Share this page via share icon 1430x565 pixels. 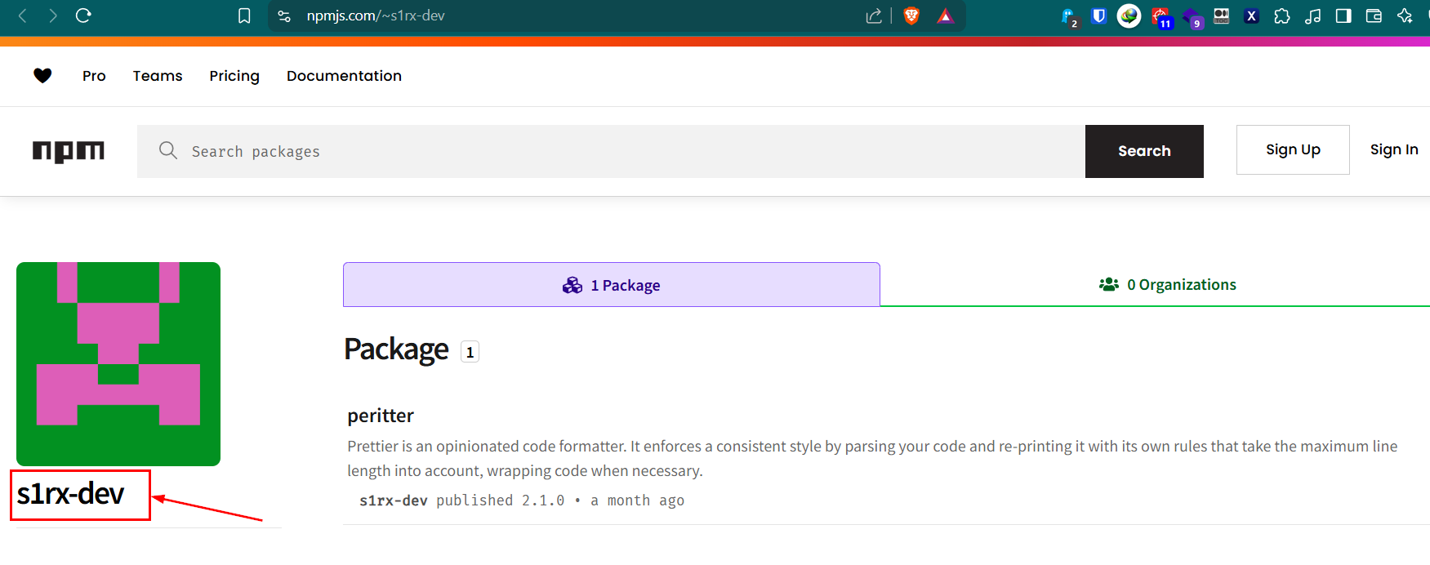pos(874,16)
